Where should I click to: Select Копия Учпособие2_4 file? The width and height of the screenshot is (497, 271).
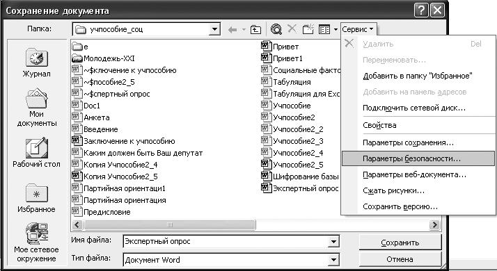coord(115,165)
